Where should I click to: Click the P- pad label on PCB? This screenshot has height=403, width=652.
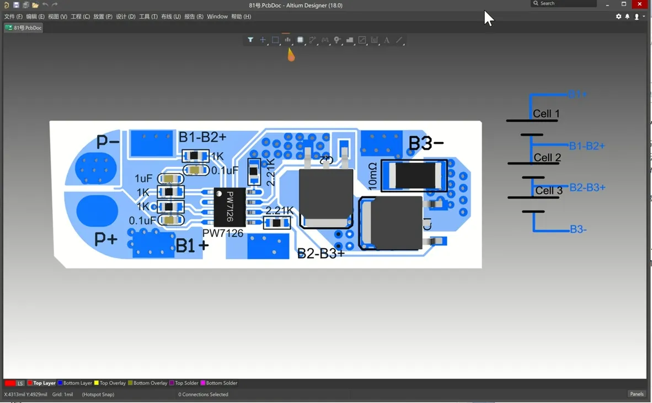coord(108,141)
